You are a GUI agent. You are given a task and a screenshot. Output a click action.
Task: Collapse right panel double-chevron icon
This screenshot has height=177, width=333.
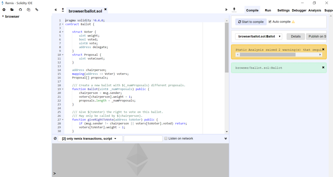click(226, 9)
